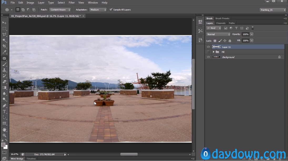Open the Filter menu
This screenshot has height=161, width=288.
pos(72,3)
